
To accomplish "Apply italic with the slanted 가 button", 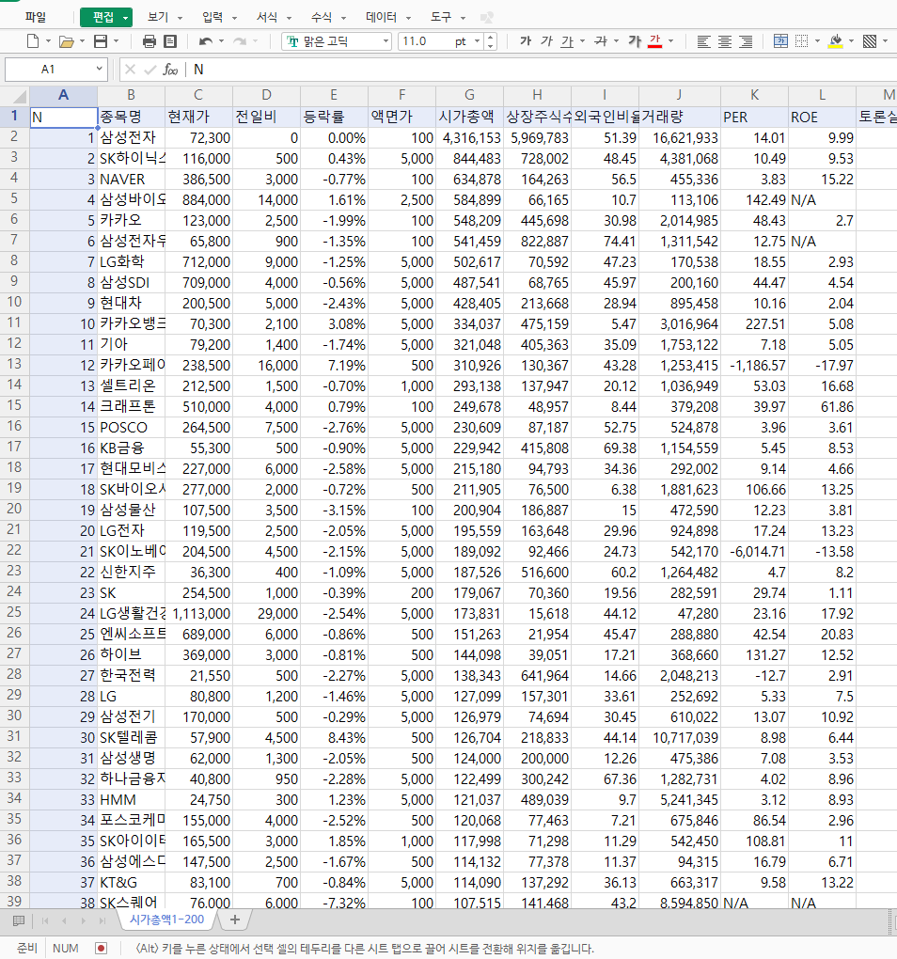I will (546, 41).
